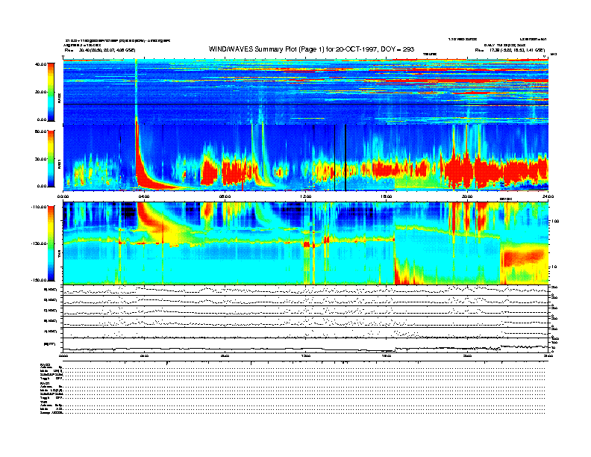Click the GSE position text at upper left
Screen dimensions: 591x457
[x=100, y=50]
